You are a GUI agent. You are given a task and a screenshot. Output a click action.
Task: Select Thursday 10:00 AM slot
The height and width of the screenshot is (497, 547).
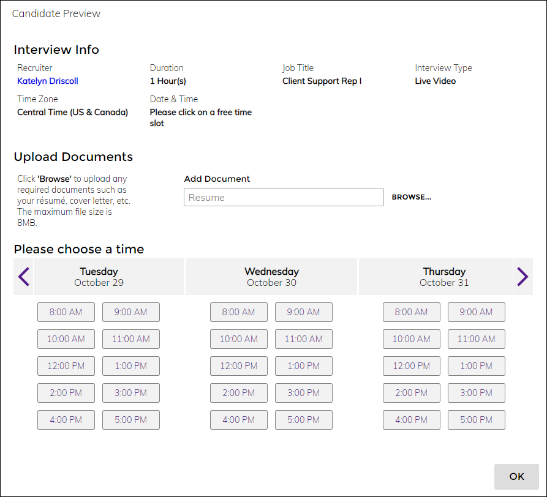coord(412,339)
